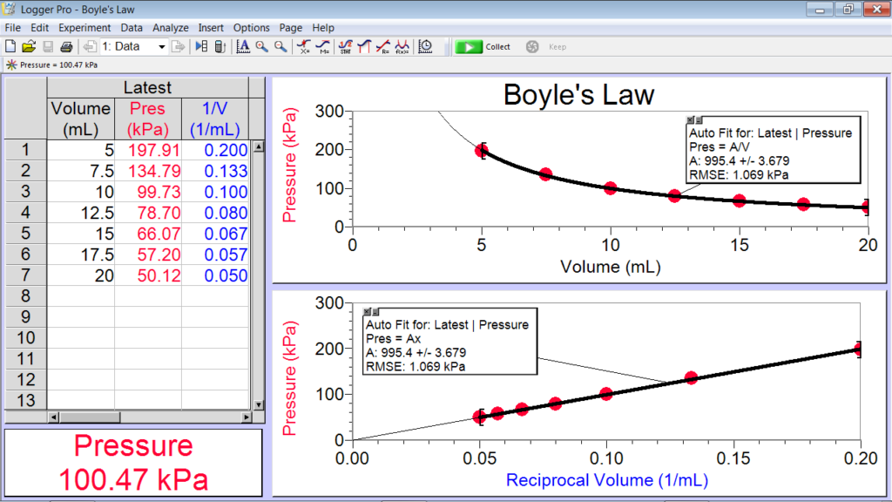Click 'Pres = Ax' fit equation text

click(x=394, y=339)
